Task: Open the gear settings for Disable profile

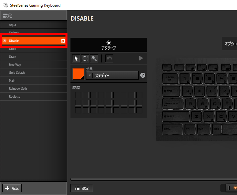Action: 63,41
